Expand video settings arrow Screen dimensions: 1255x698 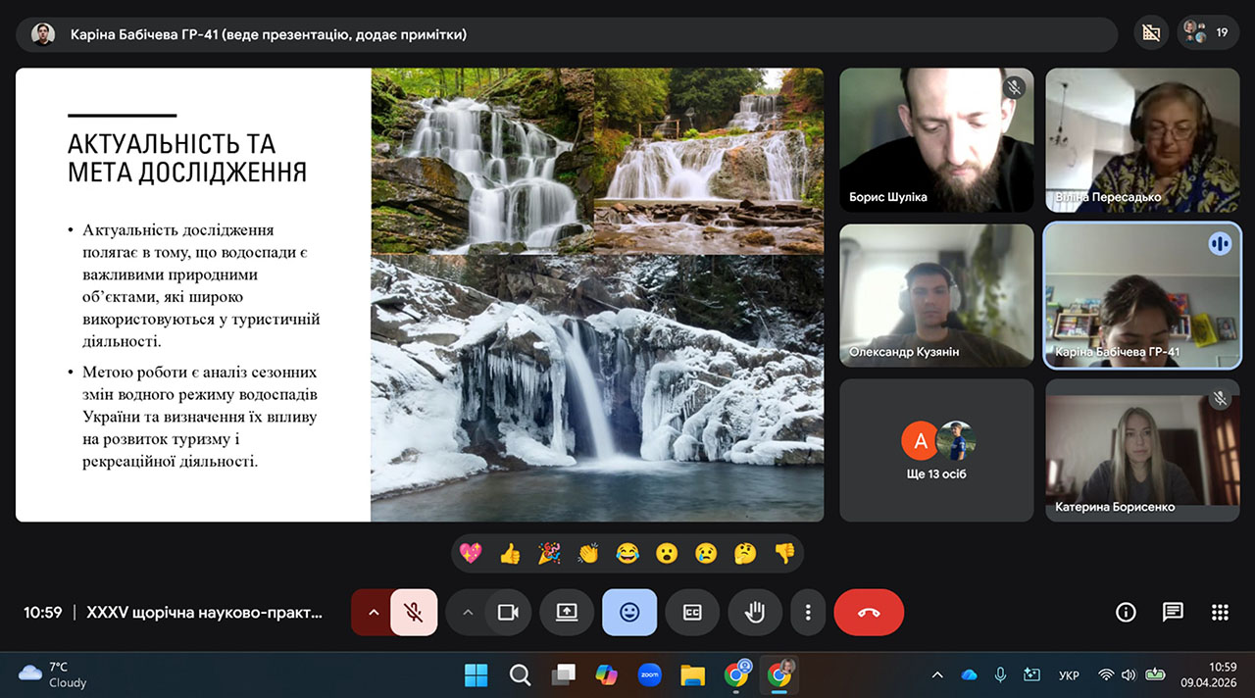tap(467, 613)
